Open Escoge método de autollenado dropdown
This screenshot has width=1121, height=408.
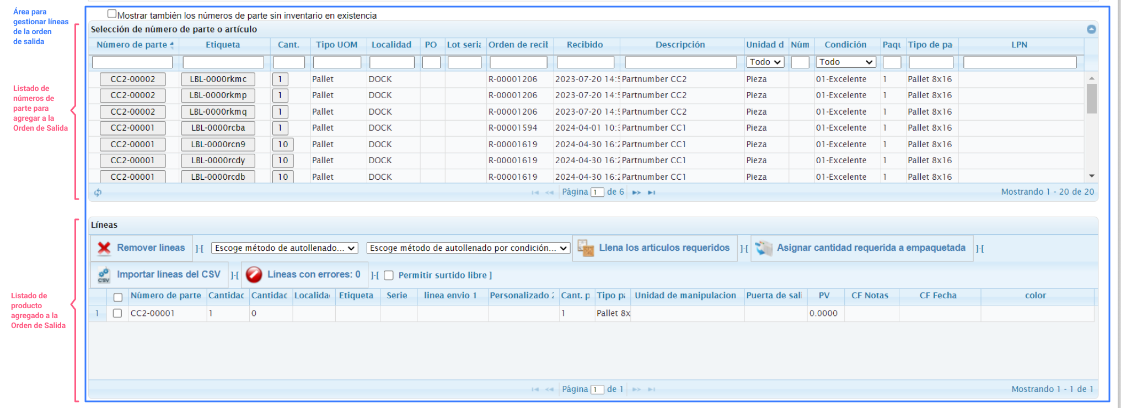click(285, 248)
